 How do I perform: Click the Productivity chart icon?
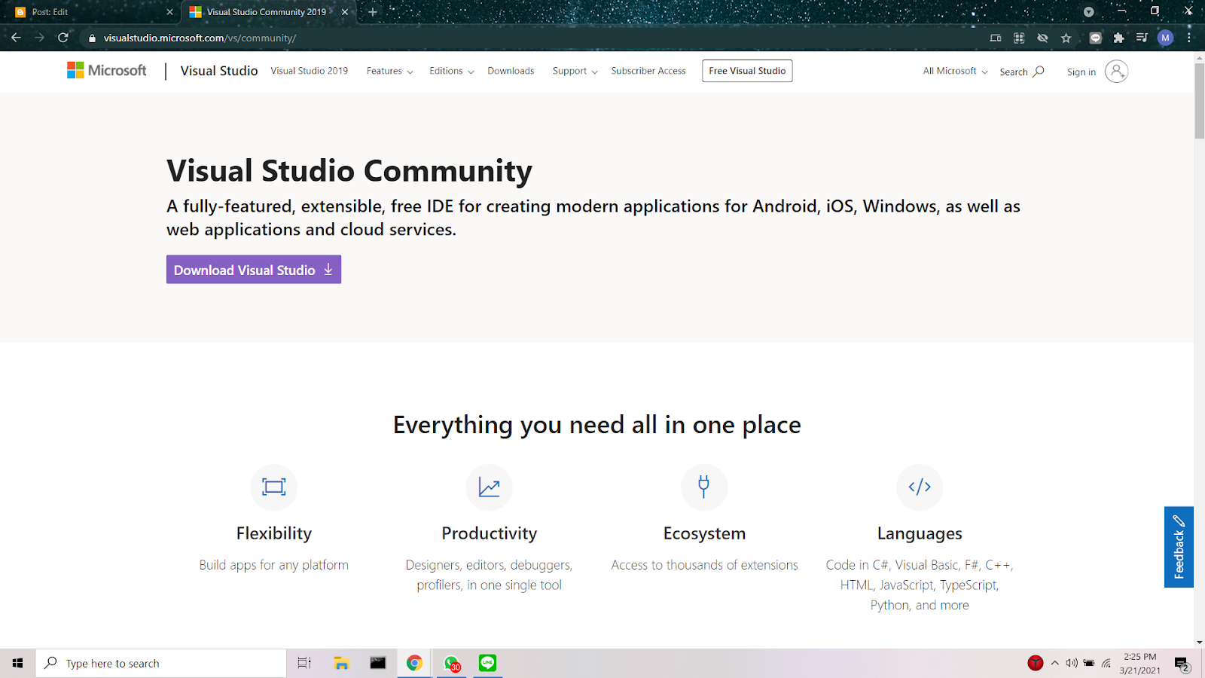pos(490,487)
